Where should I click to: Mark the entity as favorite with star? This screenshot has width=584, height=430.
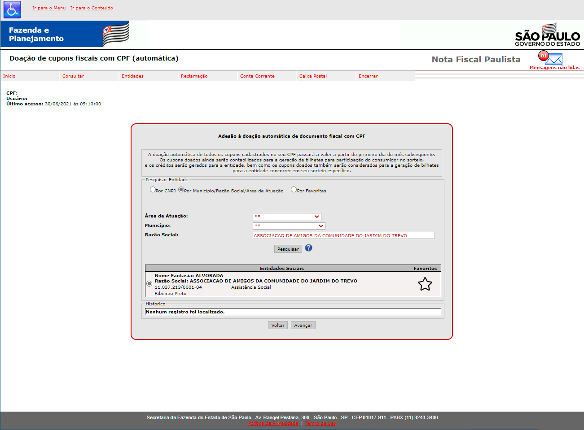[x=425, y=284]
